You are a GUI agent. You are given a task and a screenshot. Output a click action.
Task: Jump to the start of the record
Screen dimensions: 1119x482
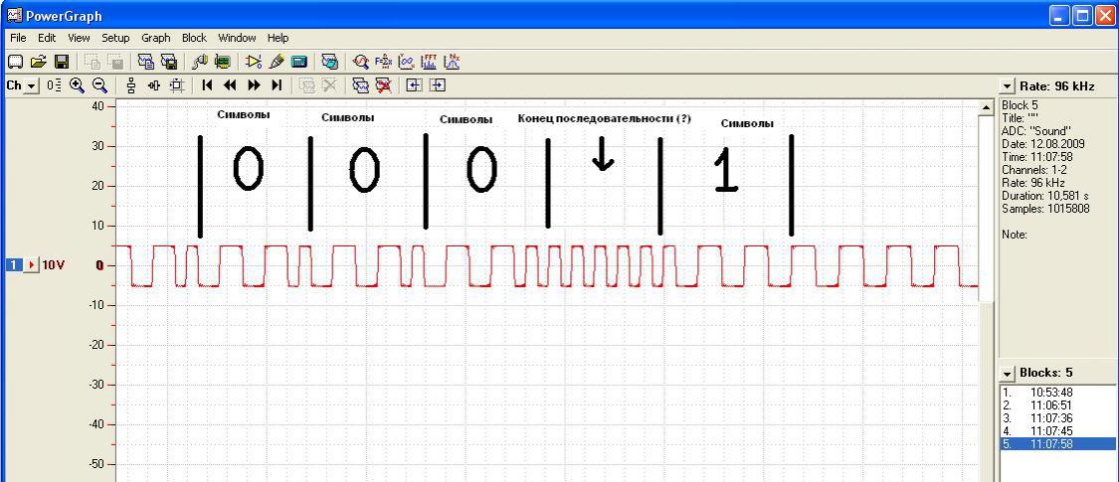click(x=207, y=85)
